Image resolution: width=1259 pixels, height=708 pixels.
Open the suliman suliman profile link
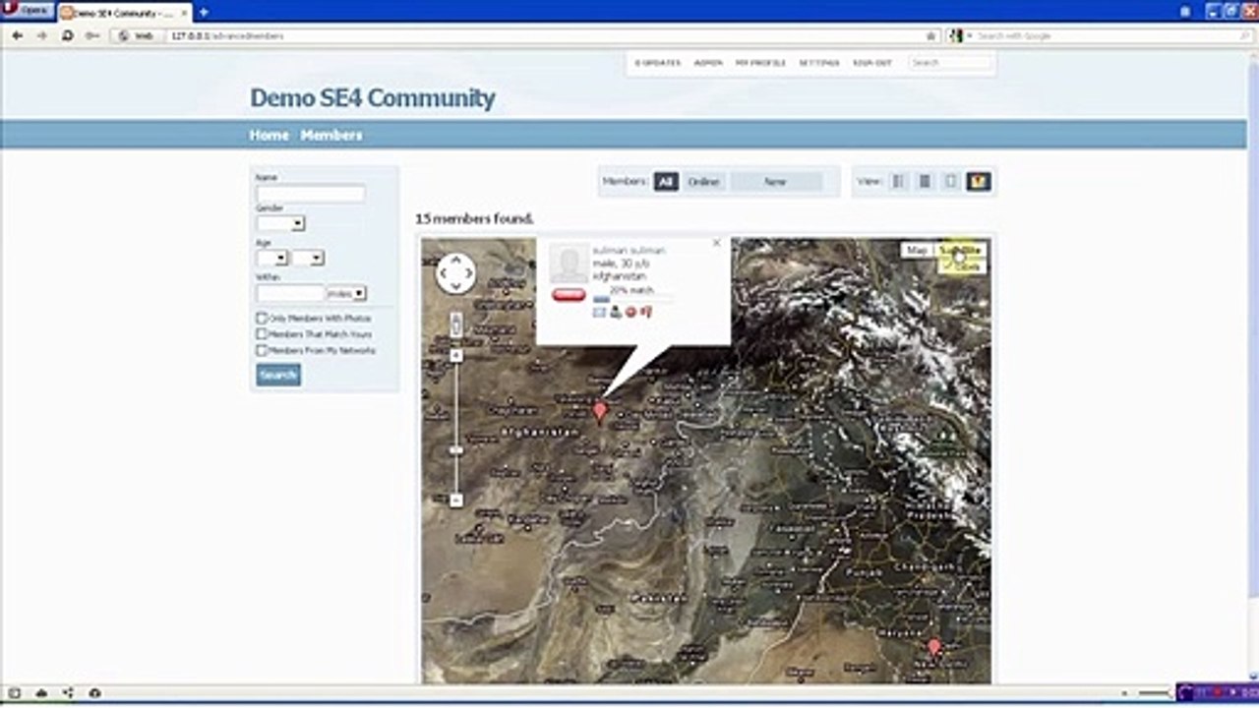pos(629,251)
